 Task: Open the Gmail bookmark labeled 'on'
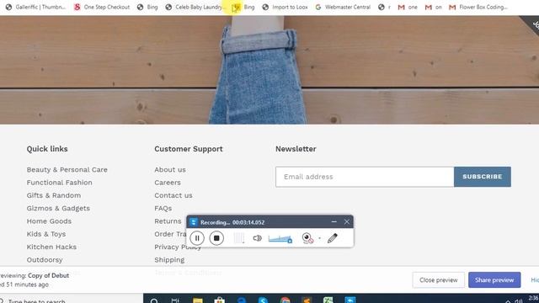[x=434, y=7]
